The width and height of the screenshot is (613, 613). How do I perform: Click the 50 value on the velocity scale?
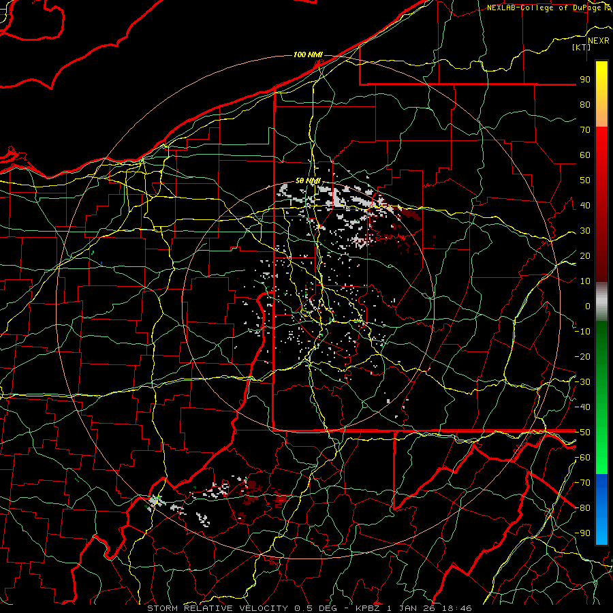[585, 180]
